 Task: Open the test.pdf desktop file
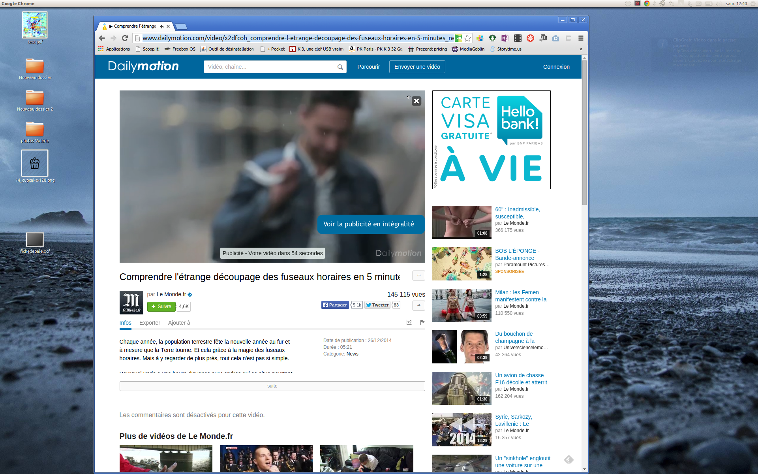pos(35,28)
